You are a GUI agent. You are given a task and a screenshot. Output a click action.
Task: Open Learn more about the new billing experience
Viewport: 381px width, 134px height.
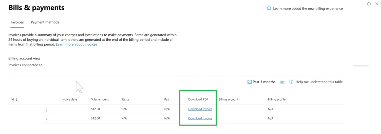[308, 8]
